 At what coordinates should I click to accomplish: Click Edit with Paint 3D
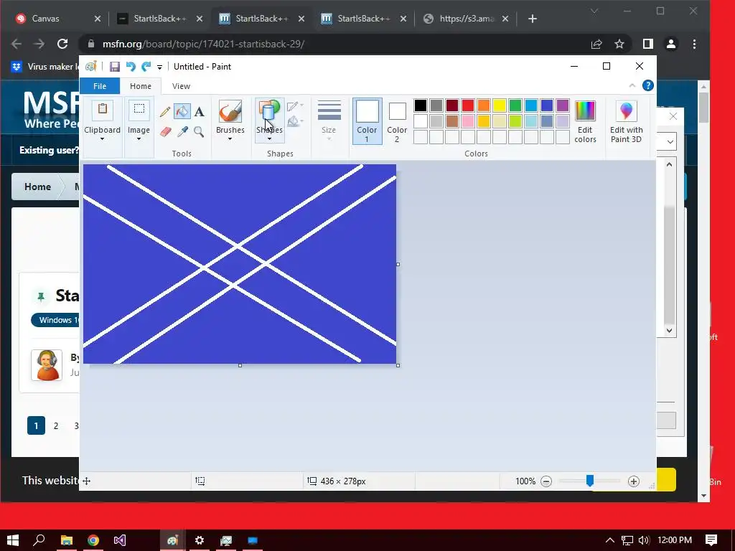point(626,121)
